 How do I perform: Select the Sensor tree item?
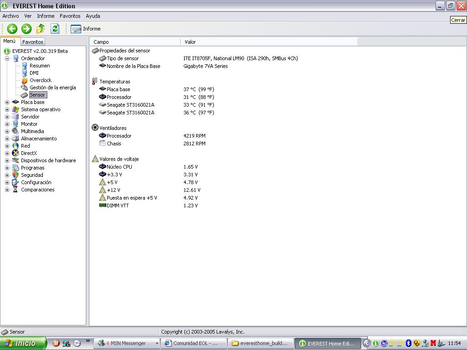click(x=37, y=95)
